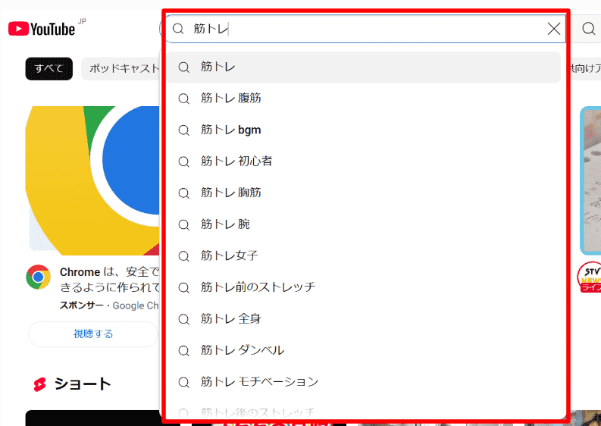Click the YouTube logo home icon
The height and width of the screenshot is (426, 601).
[42, 29]
